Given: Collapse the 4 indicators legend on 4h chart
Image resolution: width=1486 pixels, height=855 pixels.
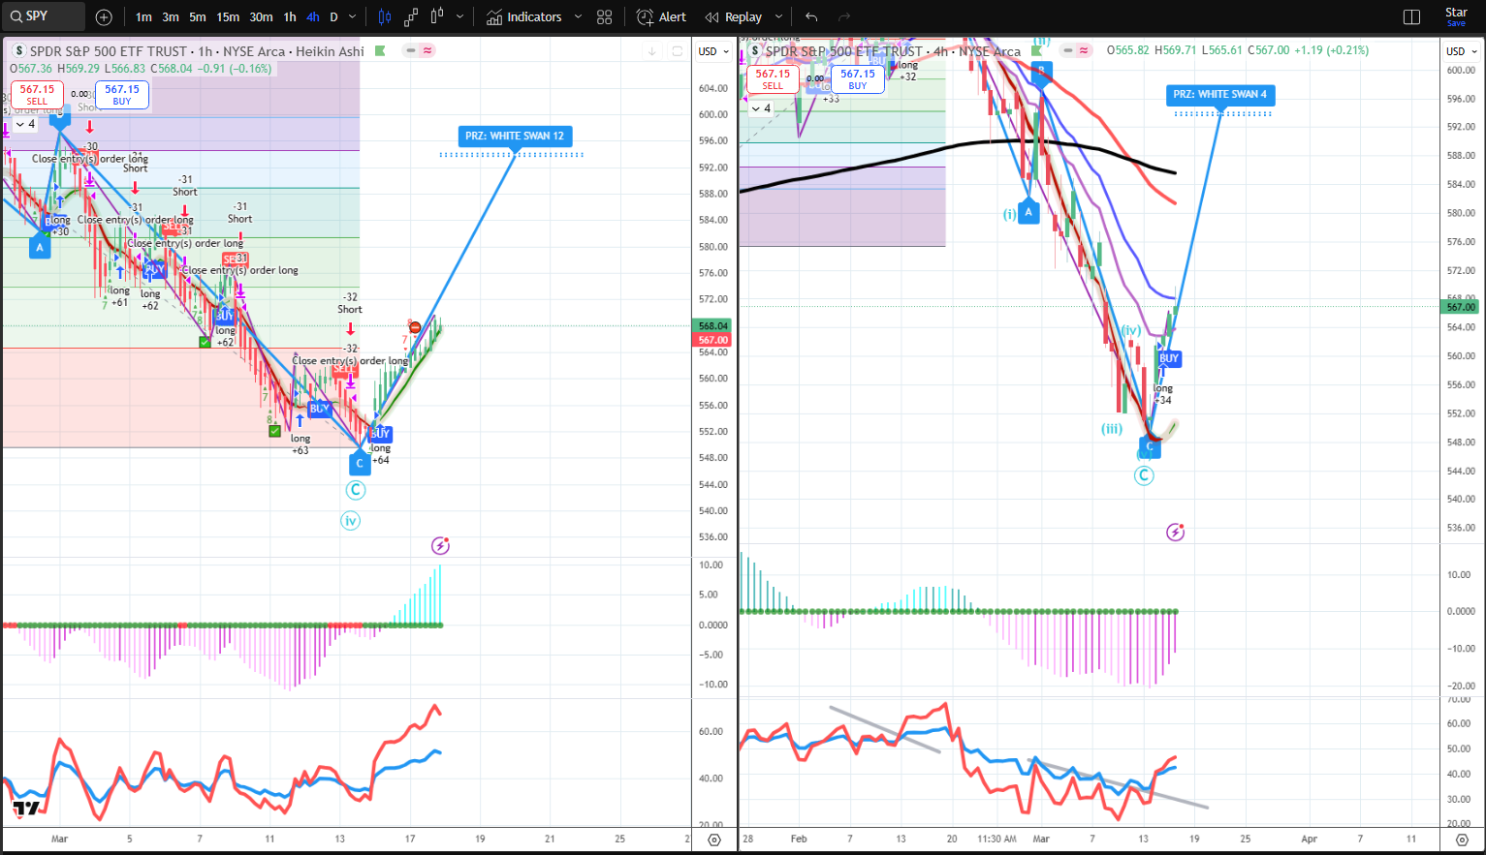Looking at the screenshot, I should coord(761,108).
